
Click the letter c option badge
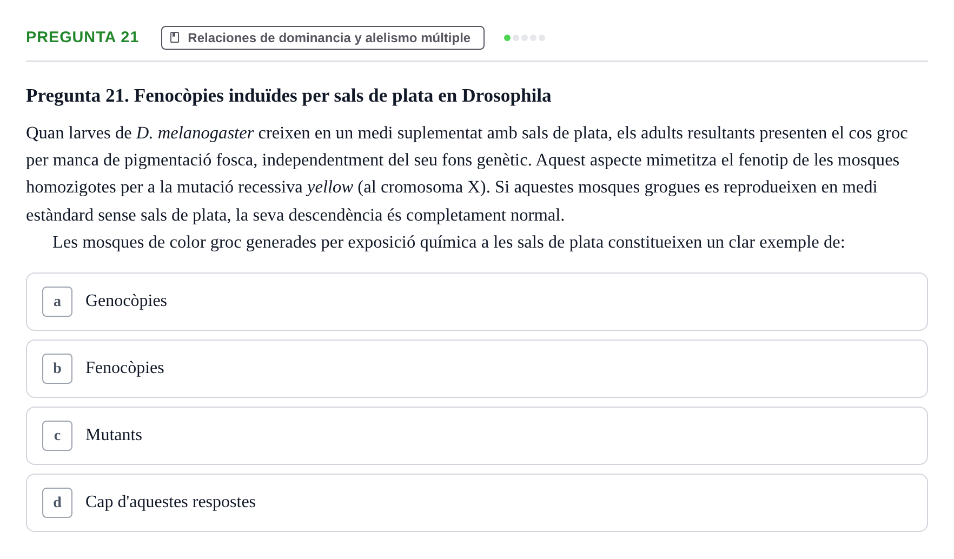pos(57,436)
